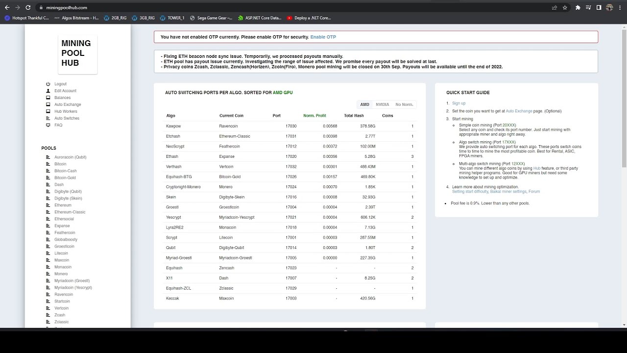Click port number 17020
Image resolution: width=627 pixels, height=353 pixels.
pyautogui.click(x=291, y=156)
